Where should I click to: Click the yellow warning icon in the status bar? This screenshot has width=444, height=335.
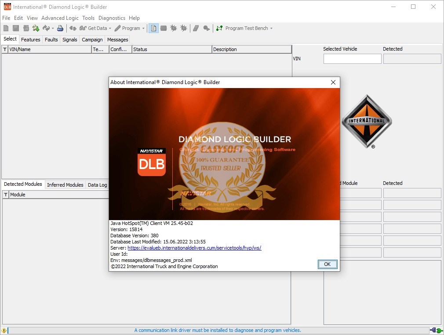4,331
